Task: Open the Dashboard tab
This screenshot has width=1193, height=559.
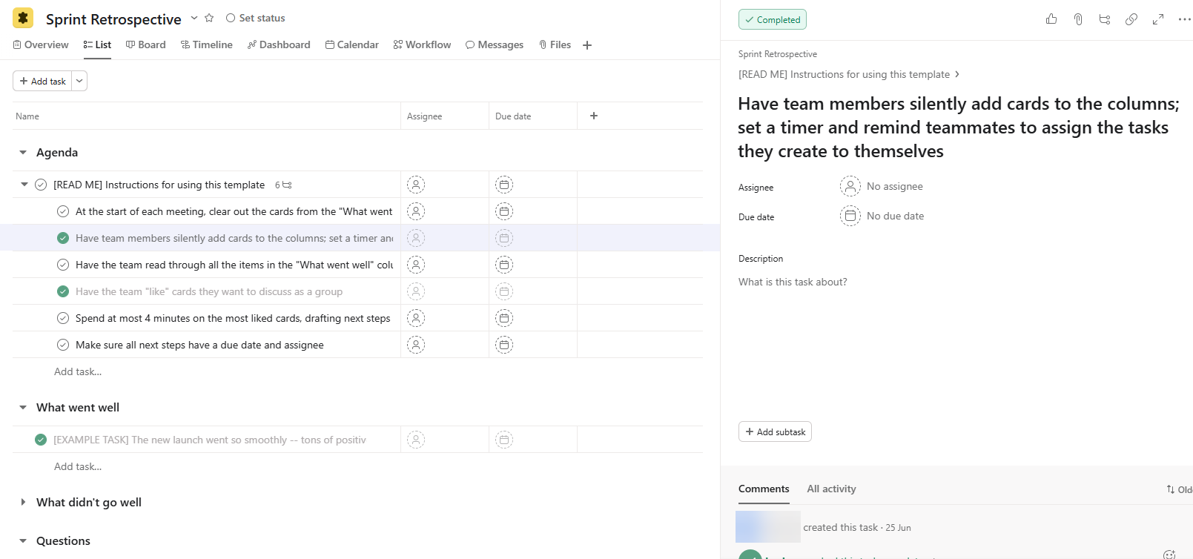Action: pyautogui.click(x=279, y=45)
